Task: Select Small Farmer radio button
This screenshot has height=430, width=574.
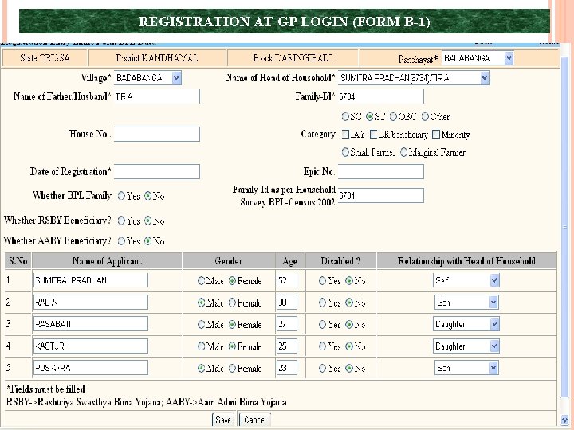Action: point(345,152)
